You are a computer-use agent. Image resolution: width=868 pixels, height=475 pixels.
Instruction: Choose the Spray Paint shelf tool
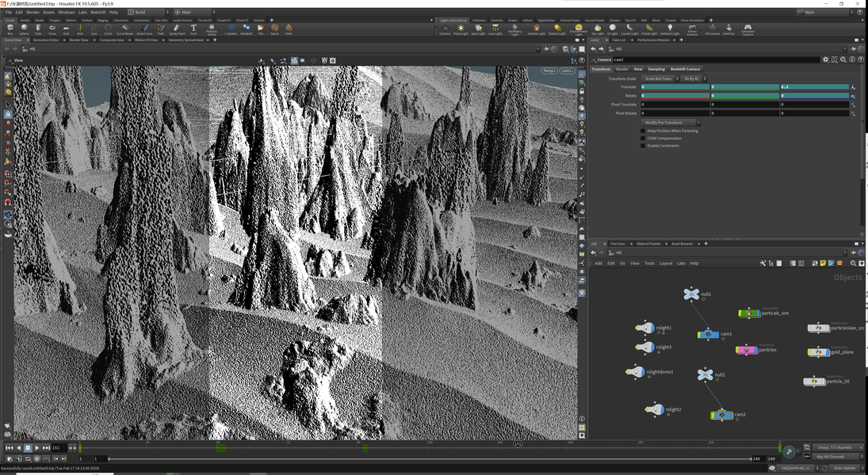(176, 29)
